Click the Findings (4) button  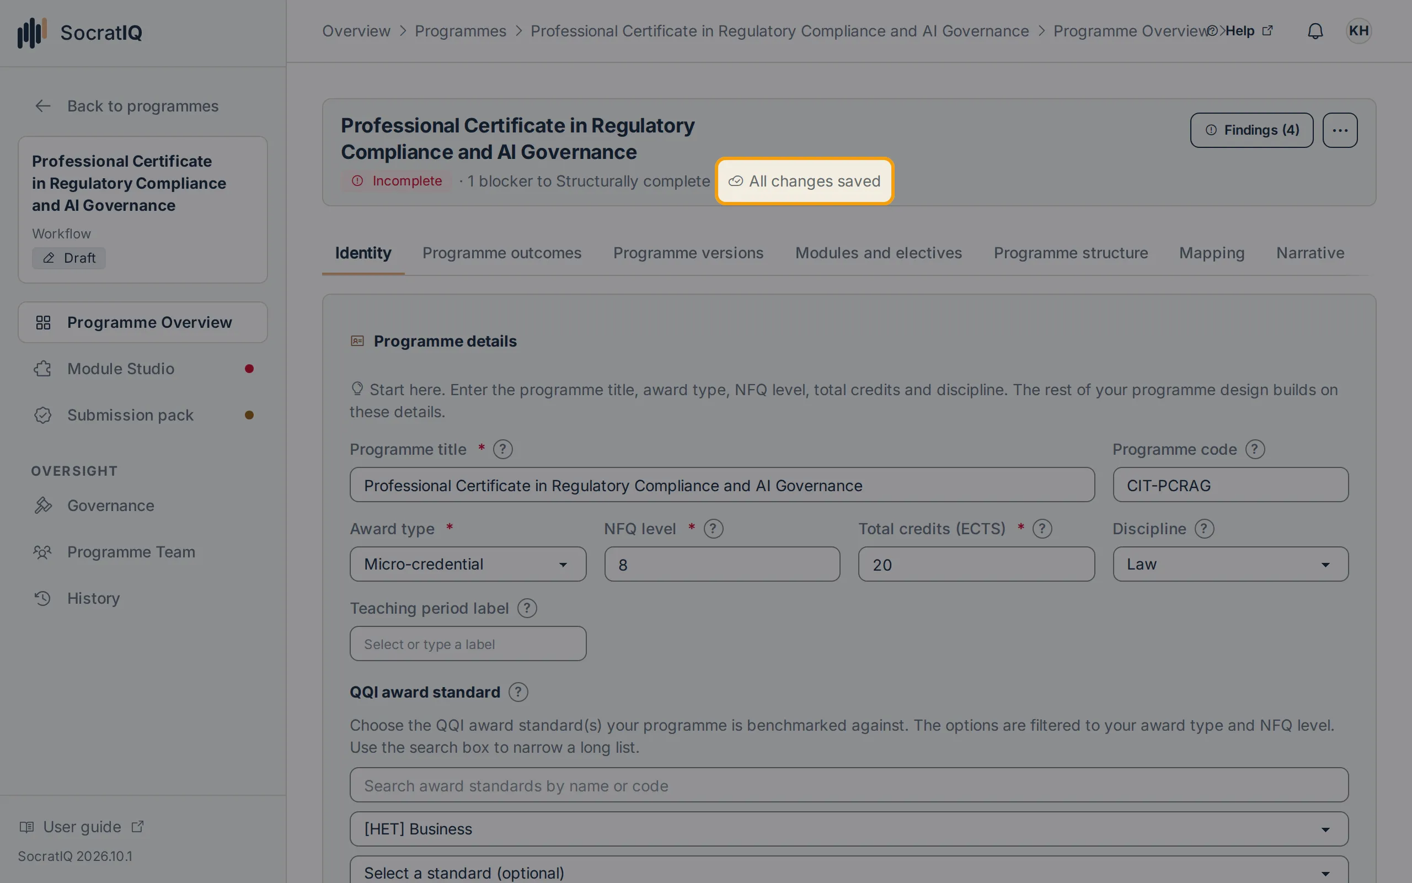[x=1251, y=130]
